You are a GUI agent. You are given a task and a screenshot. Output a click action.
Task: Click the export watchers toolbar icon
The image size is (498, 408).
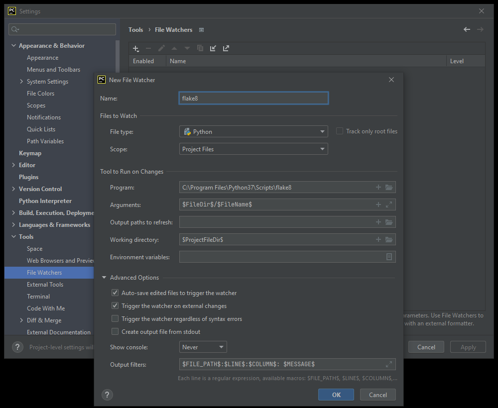[x=226, y=48]
